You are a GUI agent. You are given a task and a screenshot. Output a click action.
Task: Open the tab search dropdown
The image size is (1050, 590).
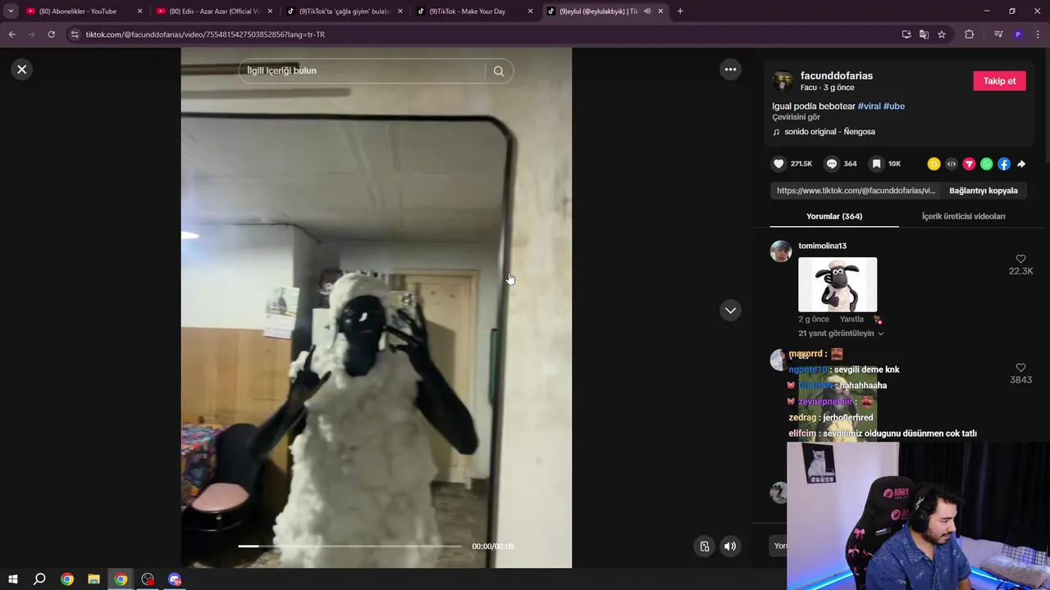[x=11, y=11]
